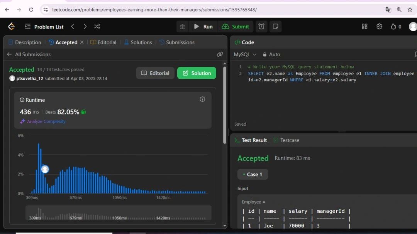Click the scroll up arrow of submission panel
Image resolution: width=417 pixels, height=234 pixels.
coord(225,64)
